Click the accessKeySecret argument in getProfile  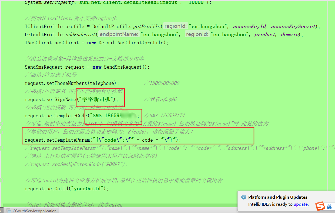tap(293, 26)
